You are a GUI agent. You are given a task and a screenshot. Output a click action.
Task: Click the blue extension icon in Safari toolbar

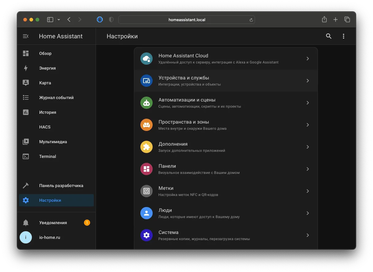pos(100,20)
